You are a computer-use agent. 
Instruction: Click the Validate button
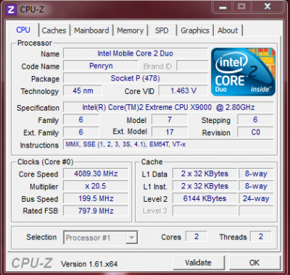click(198, 263)
